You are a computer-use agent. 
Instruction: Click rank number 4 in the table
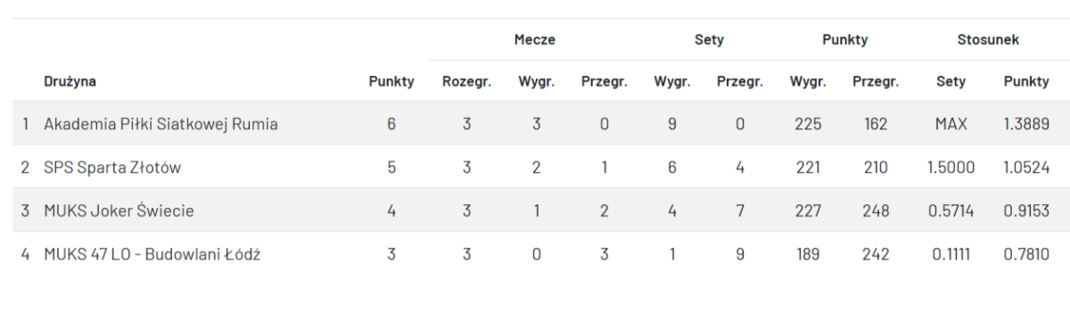(26, 254)
